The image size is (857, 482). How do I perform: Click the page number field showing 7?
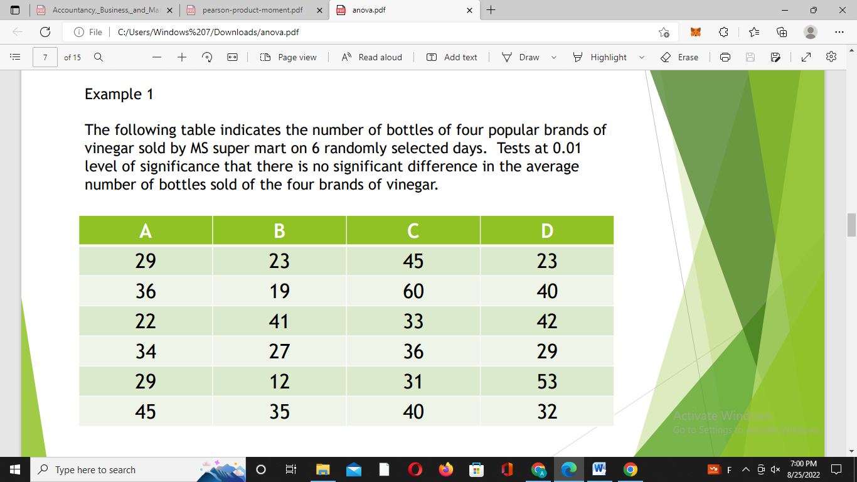(45, 57)
